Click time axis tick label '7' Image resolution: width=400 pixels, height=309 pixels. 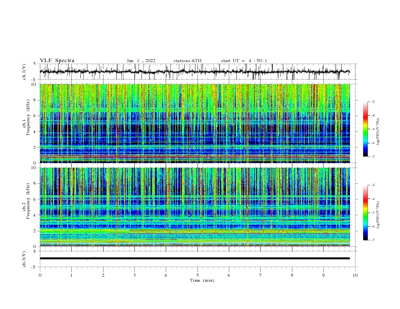click(x=261, y=275)
